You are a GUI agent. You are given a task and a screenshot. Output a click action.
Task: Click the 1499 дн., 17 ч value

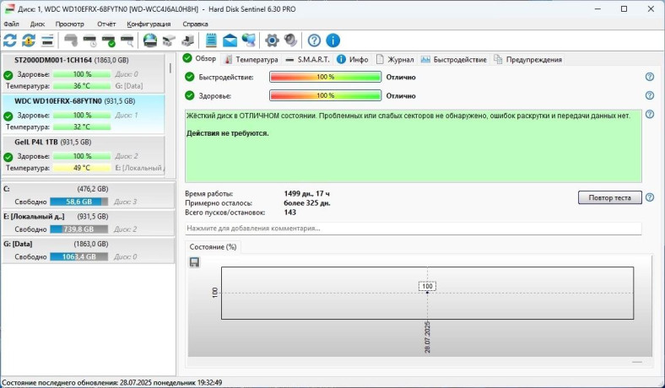click(x=306, y=194)
